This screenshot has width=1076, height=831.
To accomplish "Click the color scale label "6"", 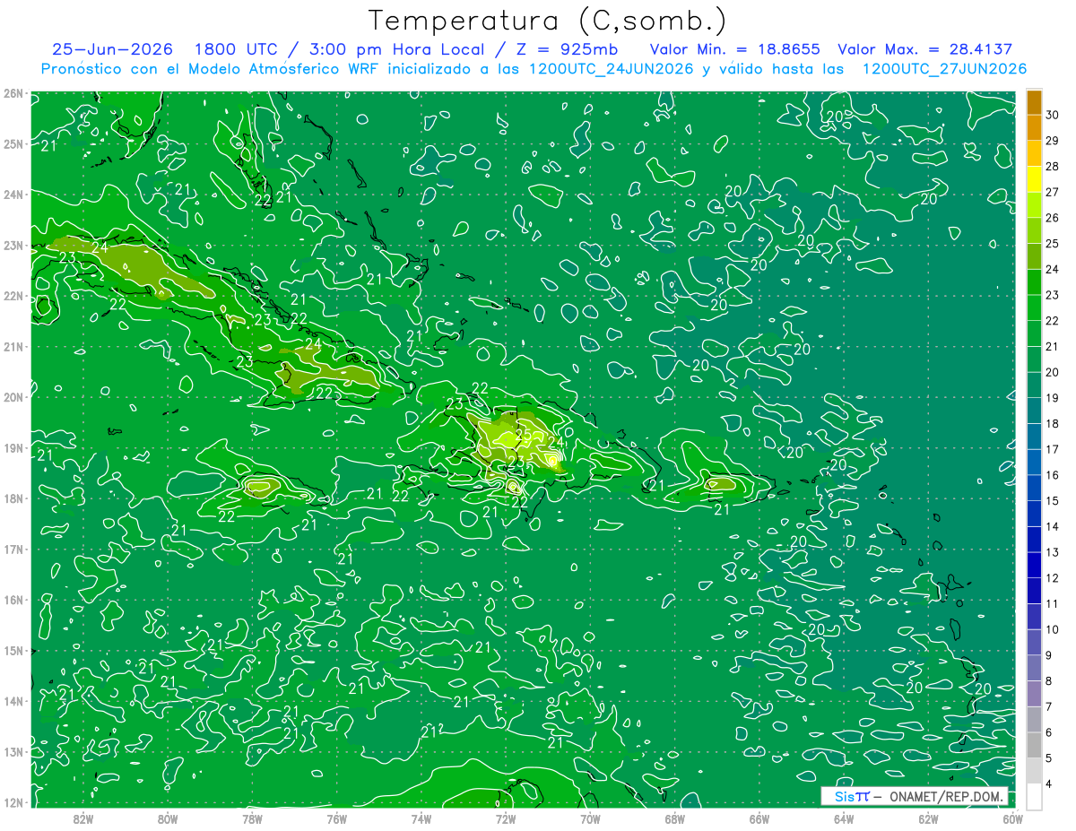I will coord(1049,732).
